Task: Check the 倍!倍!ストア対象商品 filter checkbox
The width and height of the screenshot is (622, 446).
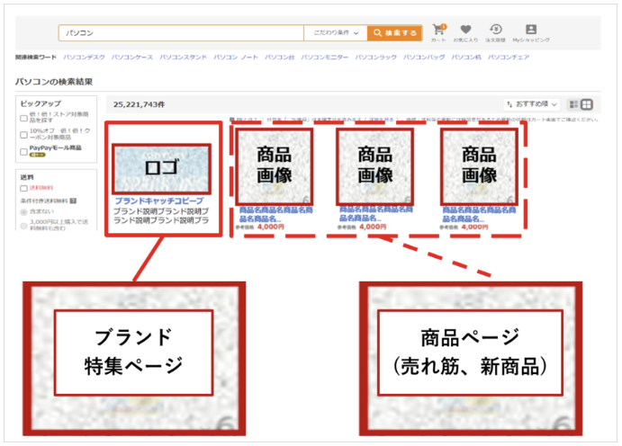Action: pos(24,118)
